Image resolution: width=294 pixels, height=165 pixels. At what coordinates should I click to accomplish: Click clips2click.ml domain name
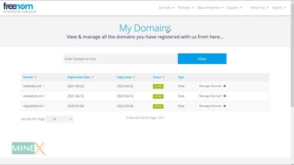[x=33, y=106]
